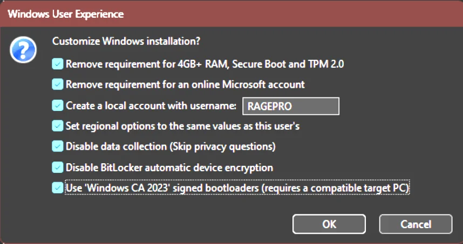Click the 'Customize Windows installation?' heading text
This screenshot has width=463, height=244.
[x=126, y=41]
